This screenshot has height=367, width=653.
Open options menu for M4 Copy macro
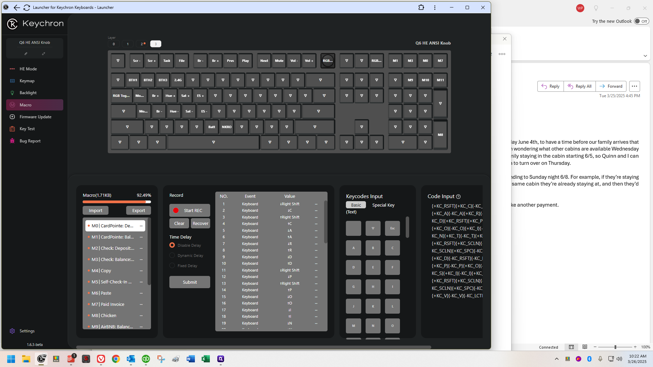[141, 271]
